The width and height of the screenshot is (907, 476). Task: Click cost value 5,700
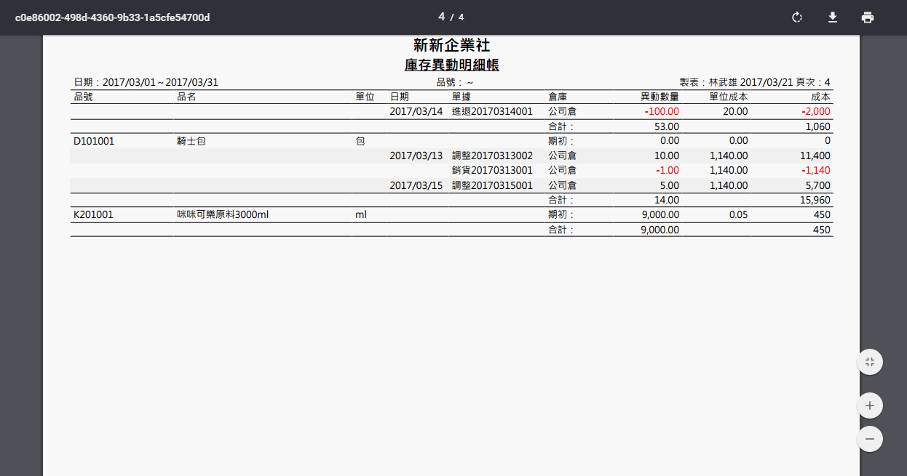[x=817, y=186]
